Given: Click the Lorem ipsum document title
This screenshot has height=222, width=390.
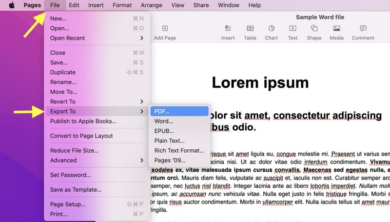Looking at the screenshot, I should [260, 82].
